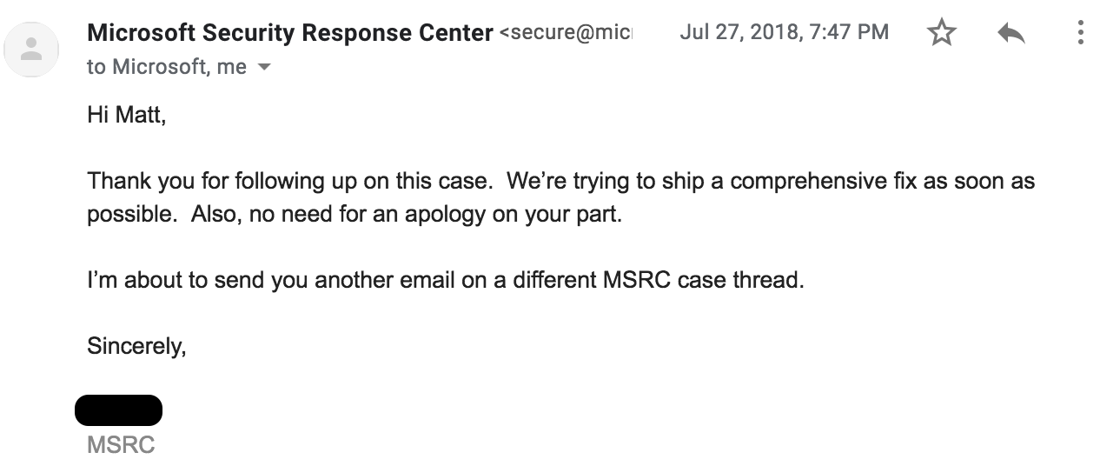Viewport: 1100px width, 466px height.
Task: Click the "Sincerely," closing line
Action: 136,346
